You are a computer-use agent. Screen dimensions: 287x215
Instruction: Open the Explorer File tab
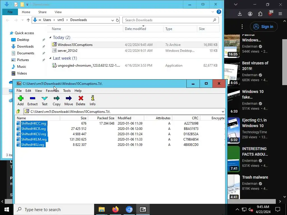[x=10, y=12]
